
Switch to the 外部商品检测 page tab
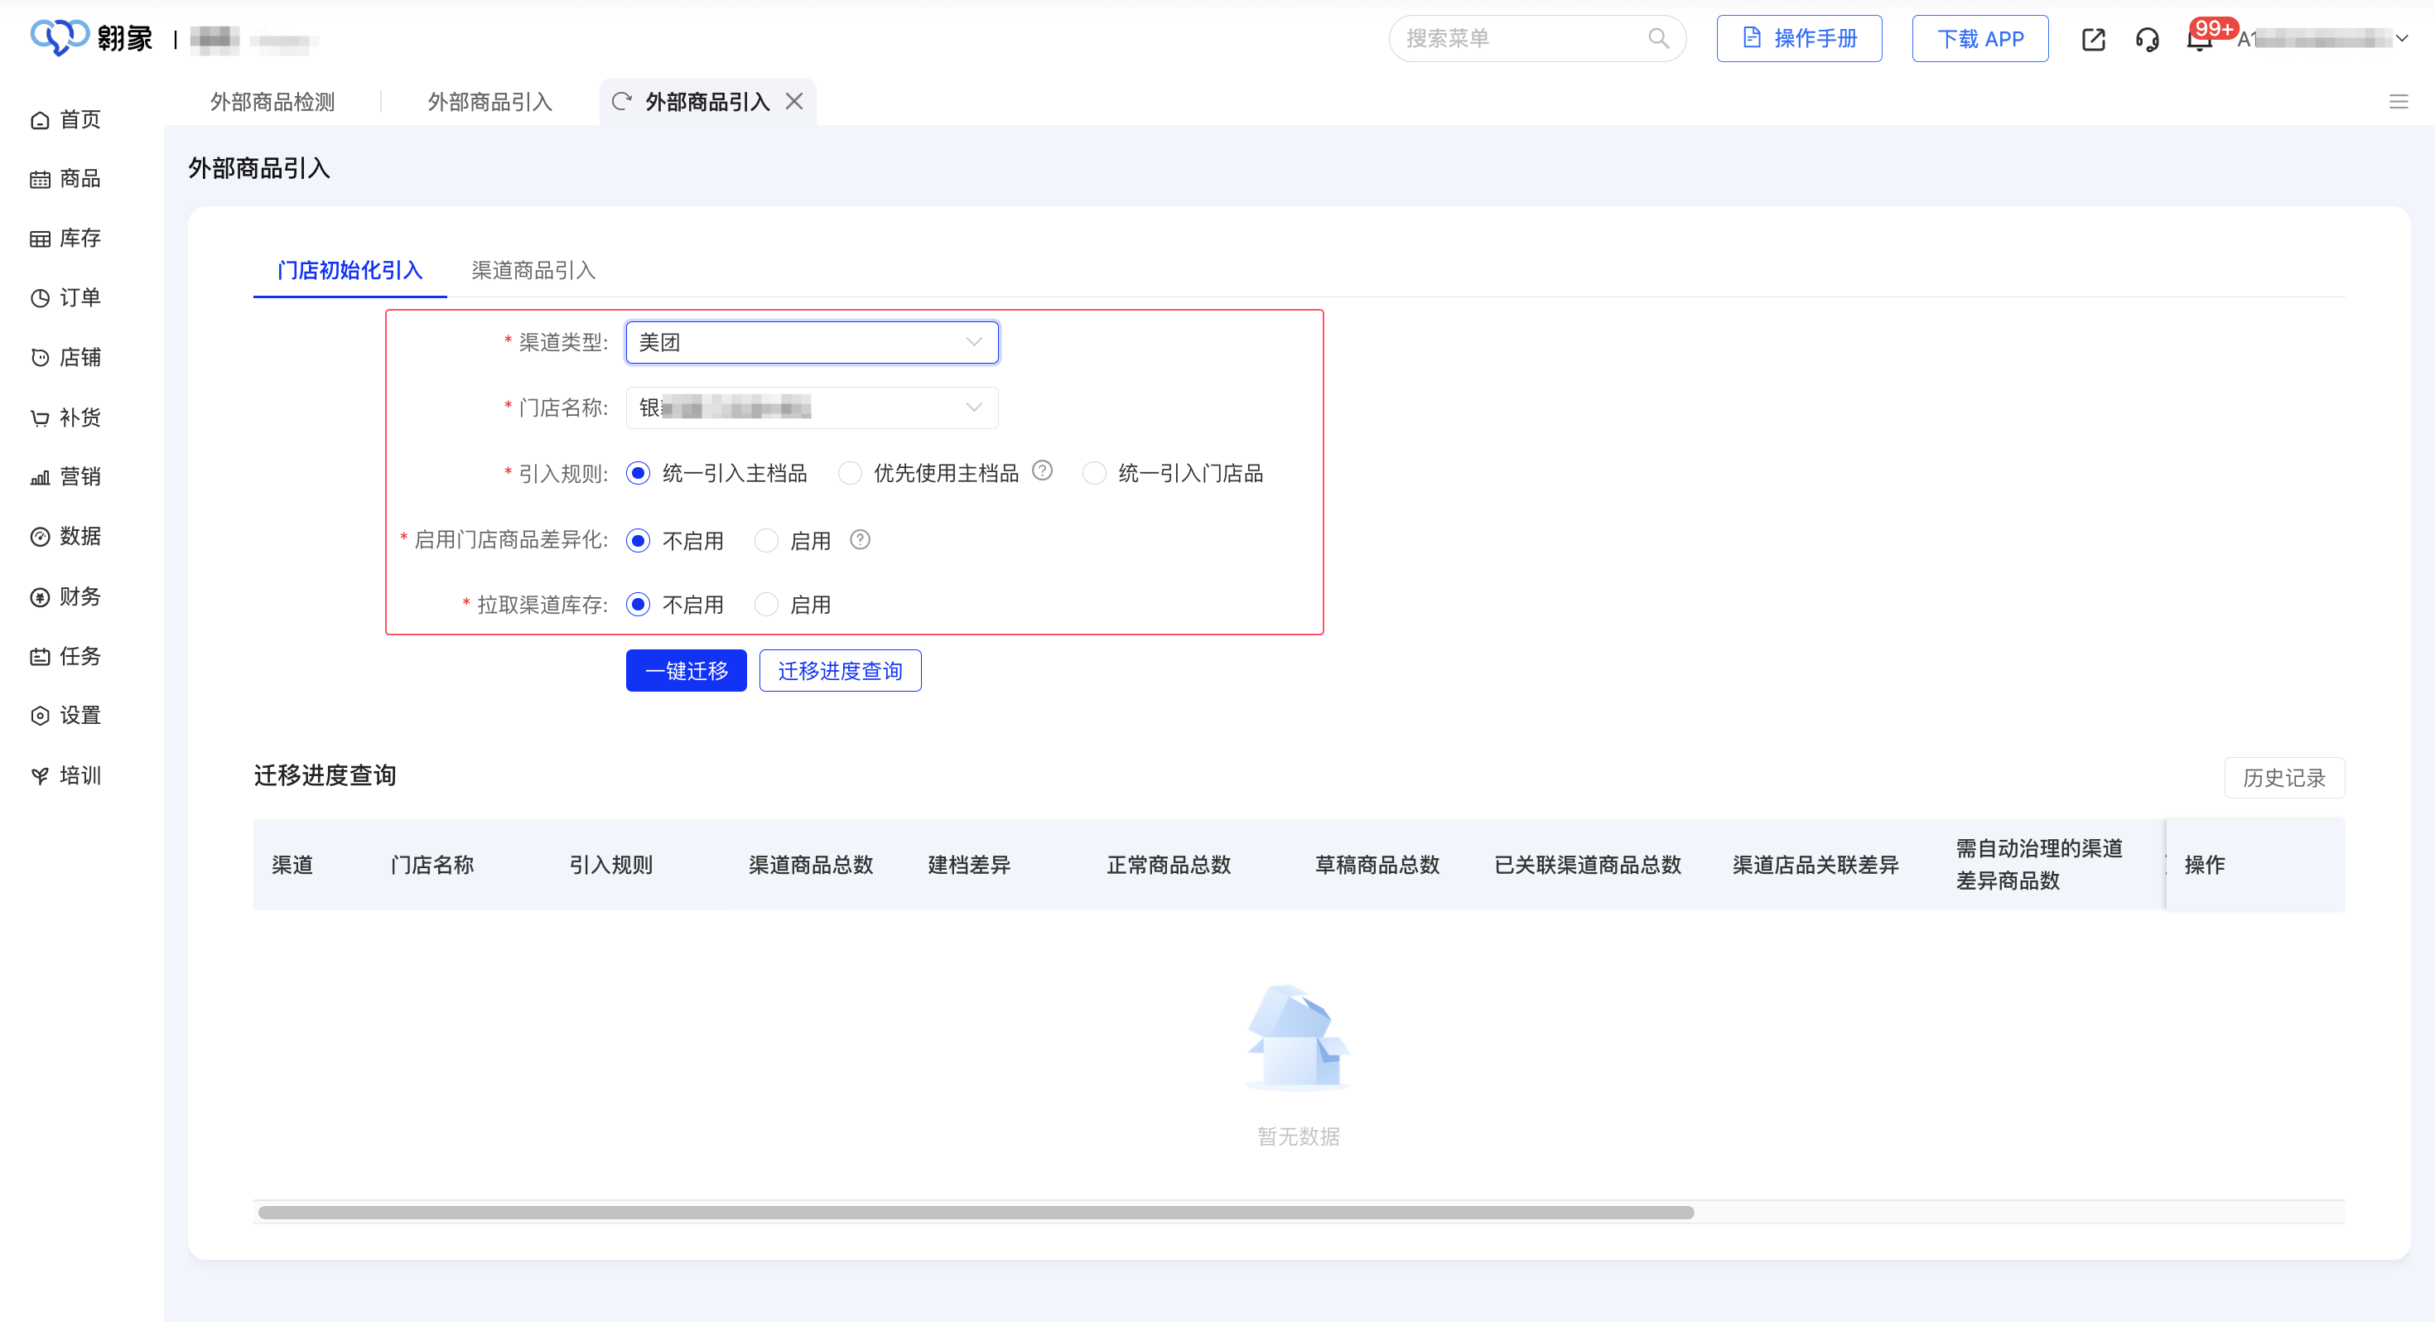tap(272, 101)
